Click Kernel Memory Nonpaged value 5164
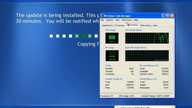Screen dimensions: 192x108 click(x=166, y=88)
